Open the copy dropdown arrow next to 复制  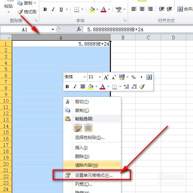point(35,3)
